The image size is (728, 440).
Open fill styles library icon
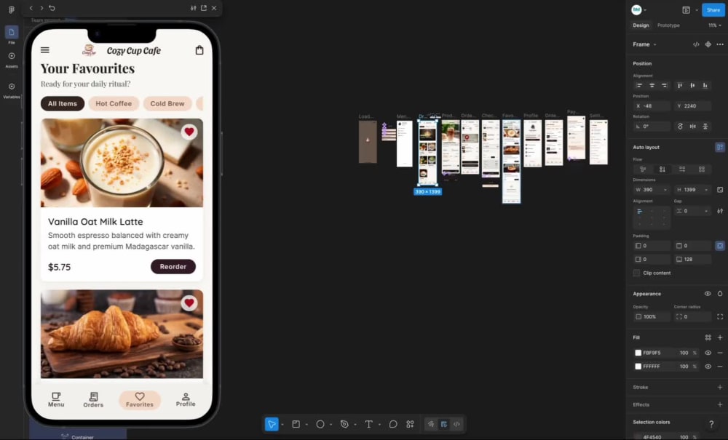tap(708, 337)
